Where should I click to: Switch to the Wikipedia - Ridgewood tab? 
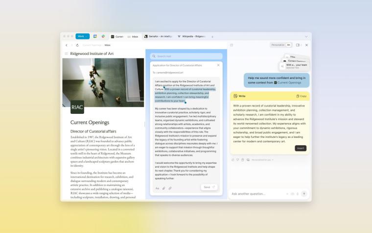coord(192,36)
